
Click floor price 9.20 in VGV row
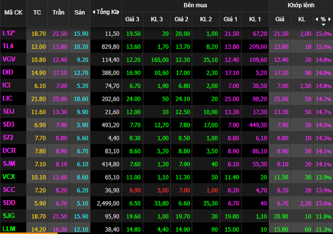pos(82,60)
